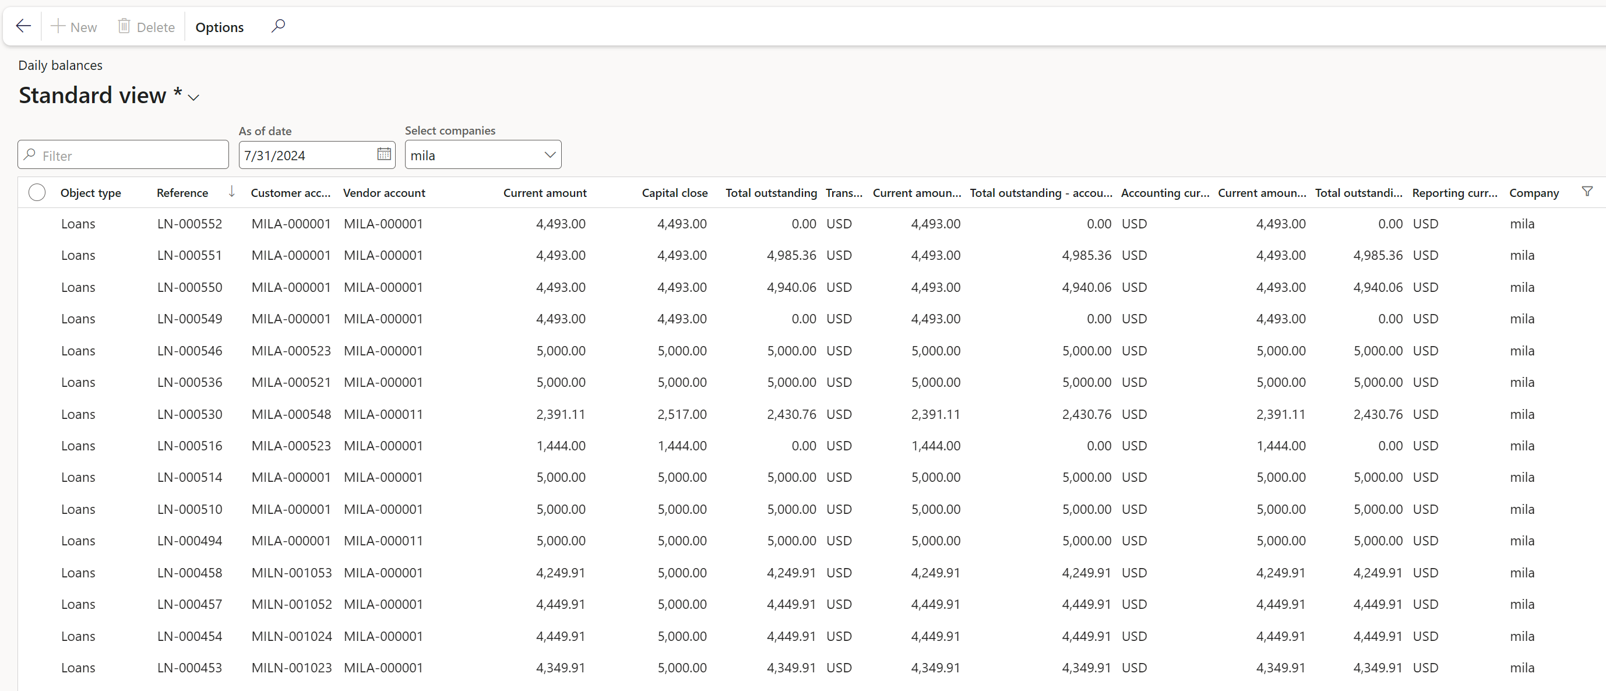Toggle the select-all rows circle

(37, 192)
